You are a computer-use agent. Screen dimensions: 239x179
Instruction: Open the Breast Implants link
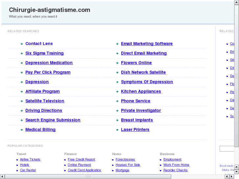(x=137, y=120)
